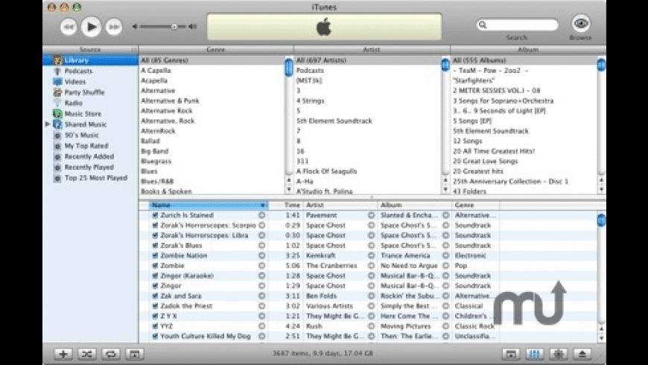
Task: Uncheck the Zorak's Horrorscopes: Scorpio checkbox
Action: click(155, 225)
